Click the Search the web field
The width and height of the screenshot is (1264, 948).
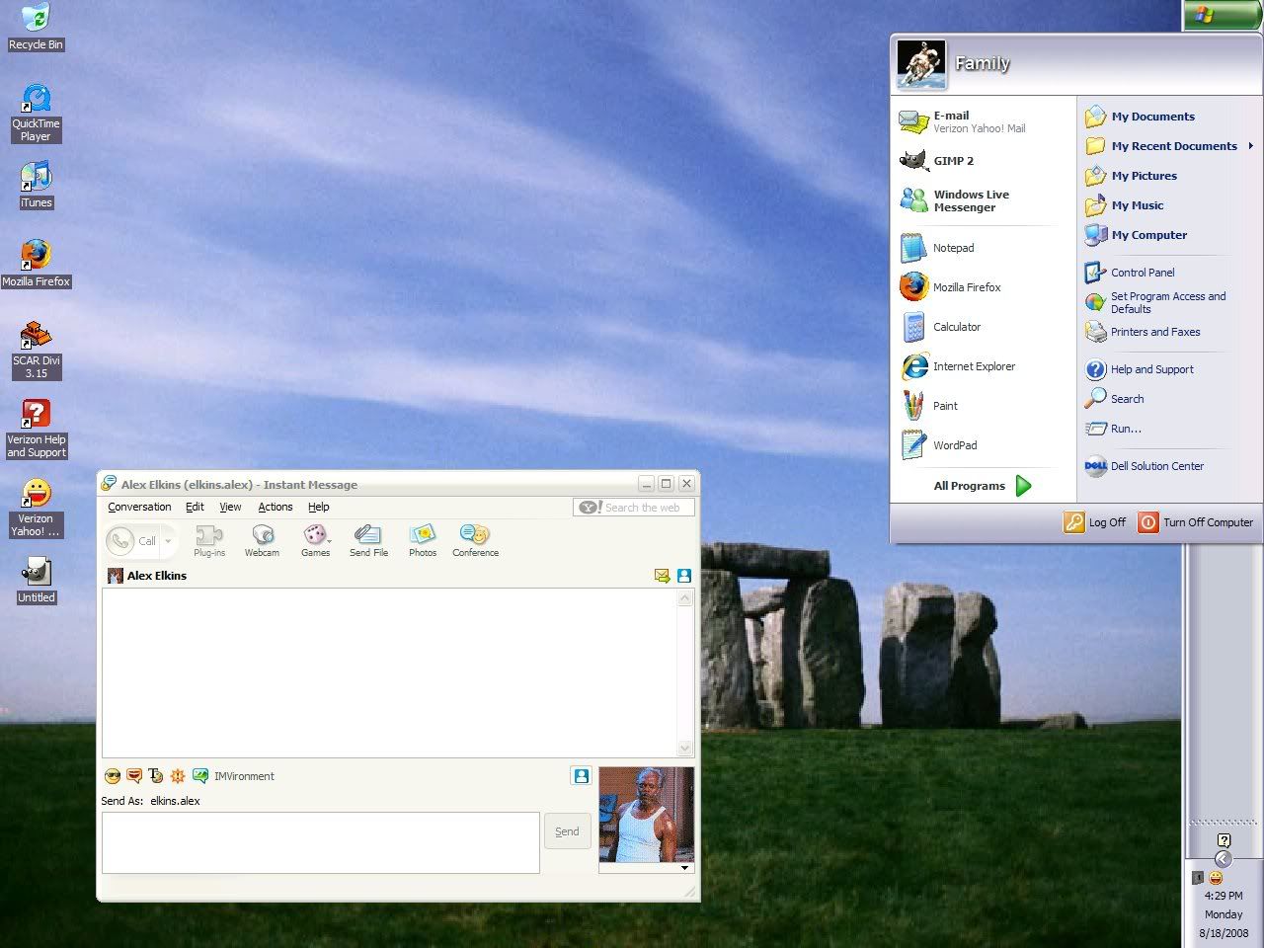(x=642, y=508)
